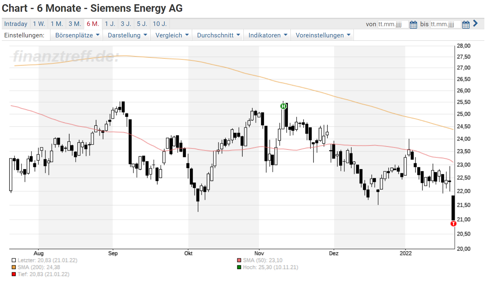Click the 'Aug' x-axis label
Viewport: 488px width, 282px height.
pos(39,253)
